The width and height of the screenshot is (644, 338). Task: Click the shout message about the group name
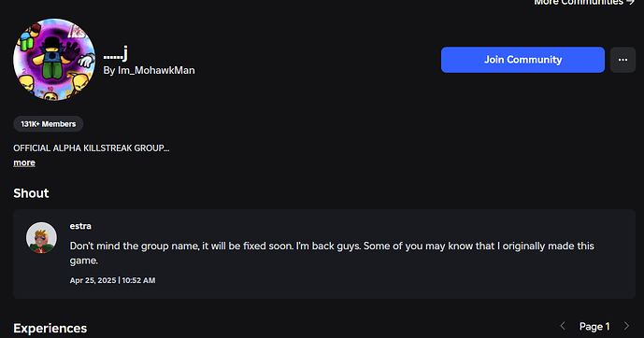point(332,253)
